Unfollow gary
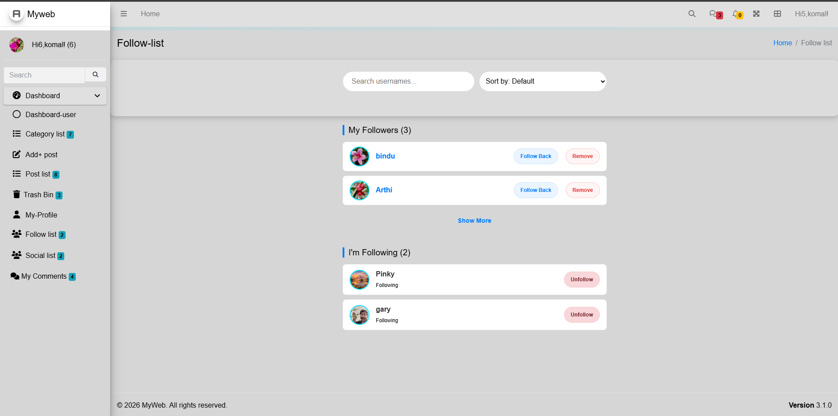Screen dimensions: 838x416 click(582, 315)
